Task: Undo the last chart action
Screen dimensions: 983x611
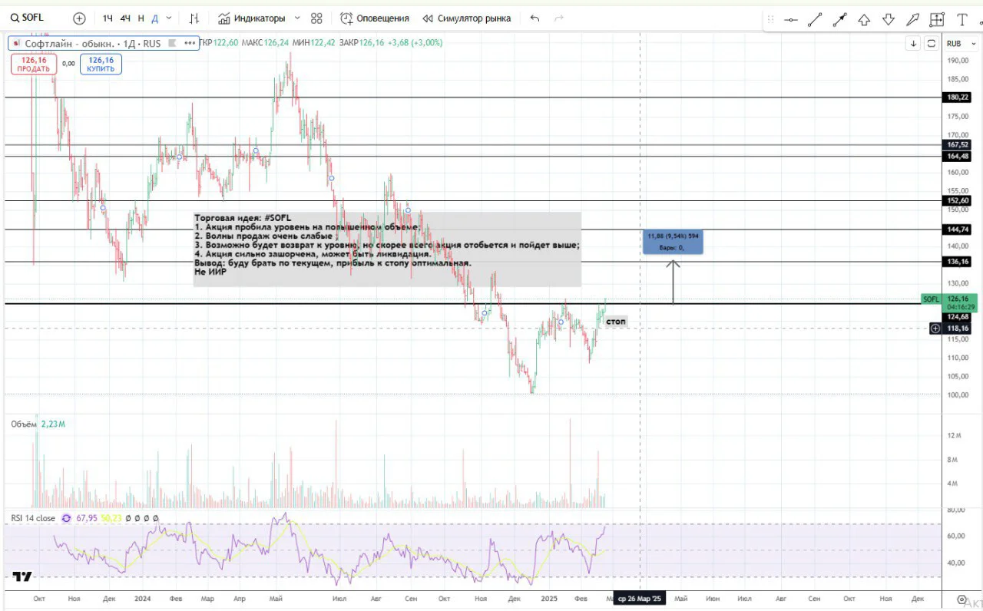Action: (x=535, y=18)
